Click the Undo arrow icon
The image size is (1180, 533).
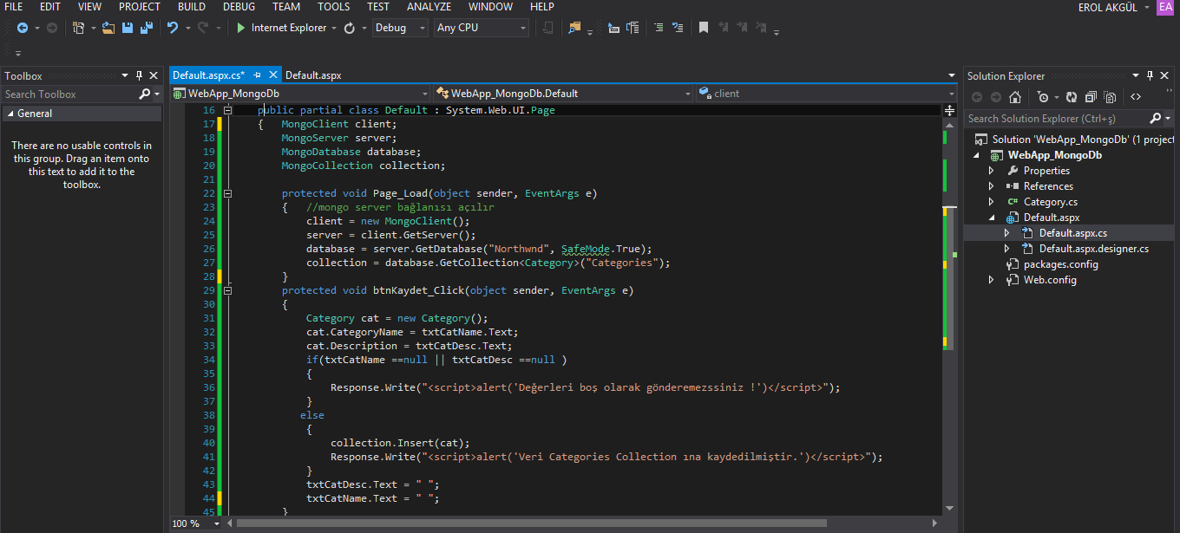click(172, 28)
